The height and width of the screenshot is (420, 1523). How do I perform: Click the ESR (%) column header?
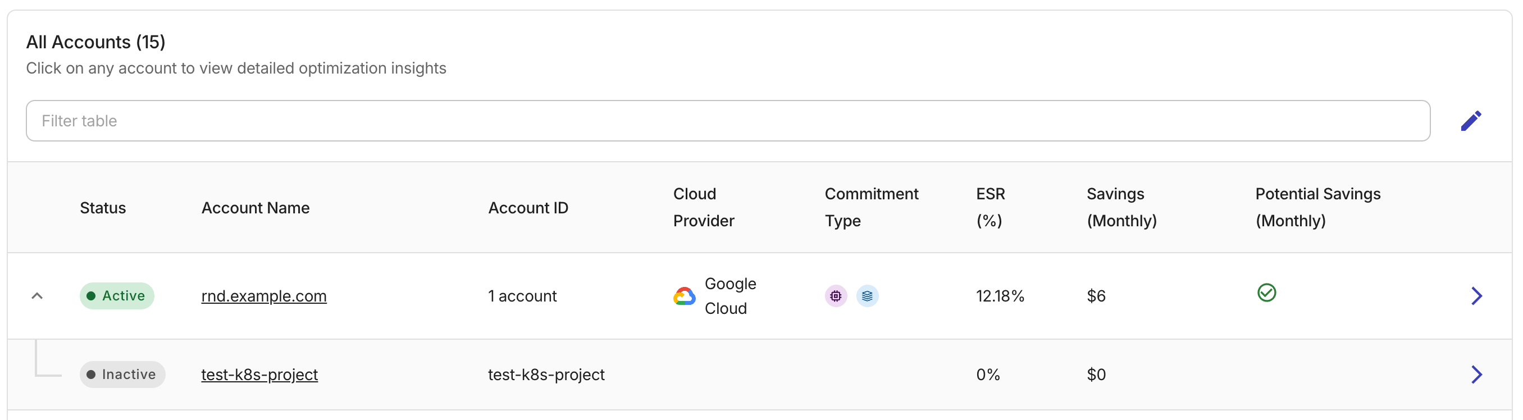[990, 207]
